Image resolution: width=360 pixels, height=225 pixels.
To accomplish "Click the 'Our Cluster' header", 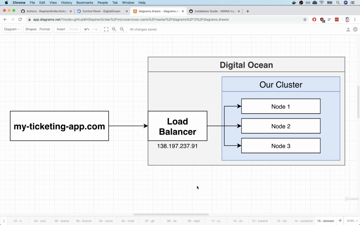I will (281, 84).
